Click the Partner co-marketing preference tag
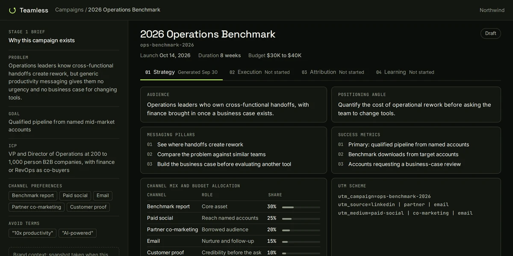The image size is (513, 256). point(36,207)
